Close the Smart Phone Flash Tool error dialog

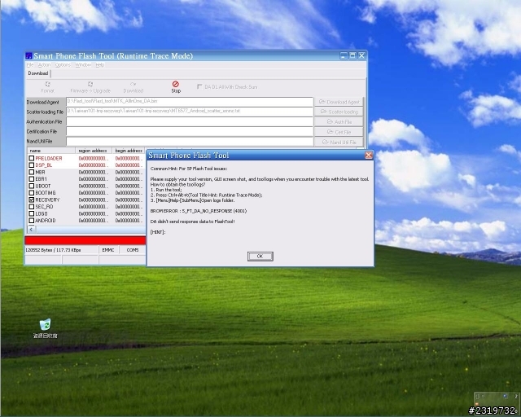pyautogui.click(x=369, y=156)
